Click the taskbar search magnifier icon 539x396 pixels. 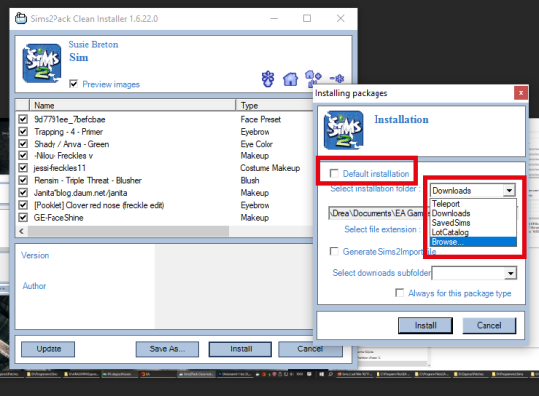point(330,374)
